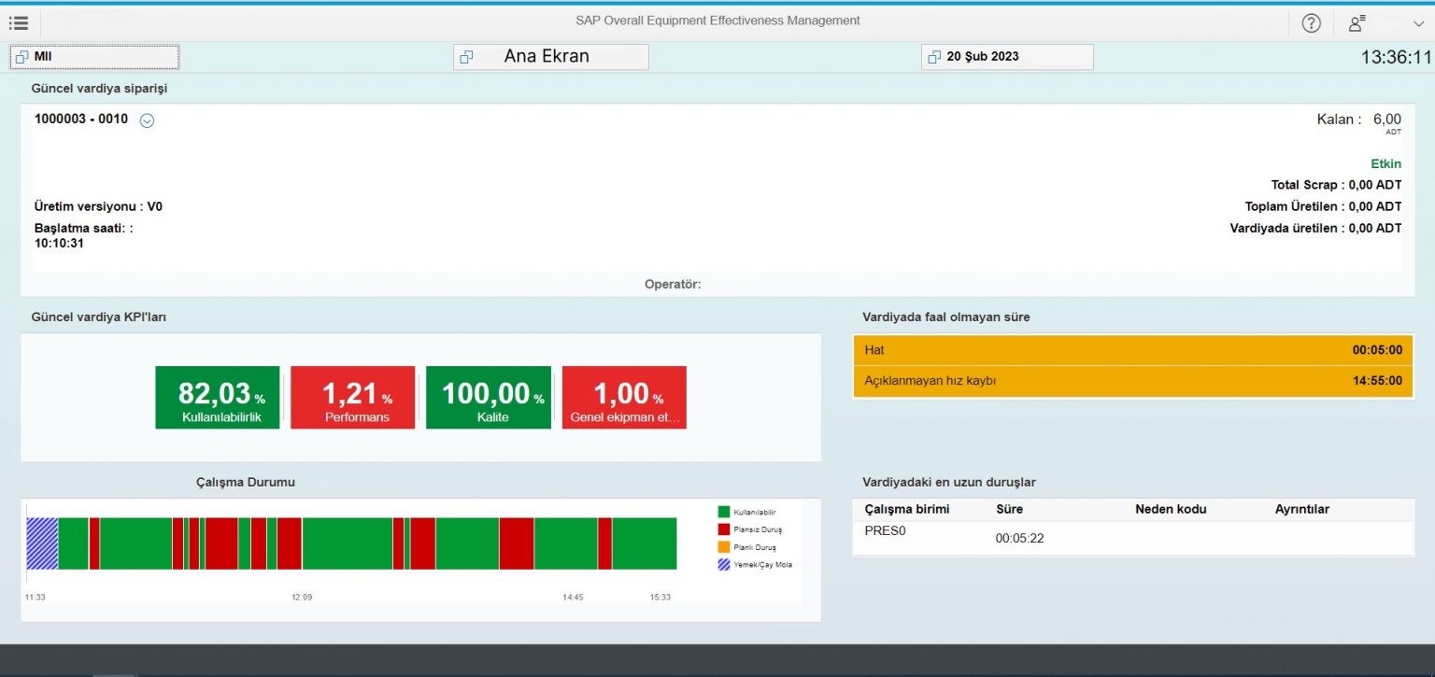Click the window icon beside Ana Ekran
Screen dimensions: 1435x677
(466, 56)
